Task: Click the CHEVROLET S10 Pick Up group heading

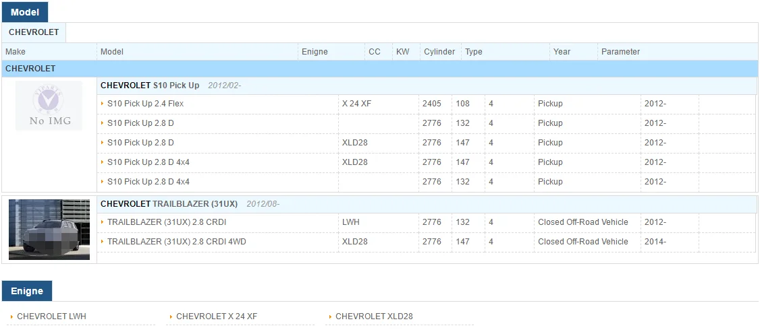Action: pos(150,85)
